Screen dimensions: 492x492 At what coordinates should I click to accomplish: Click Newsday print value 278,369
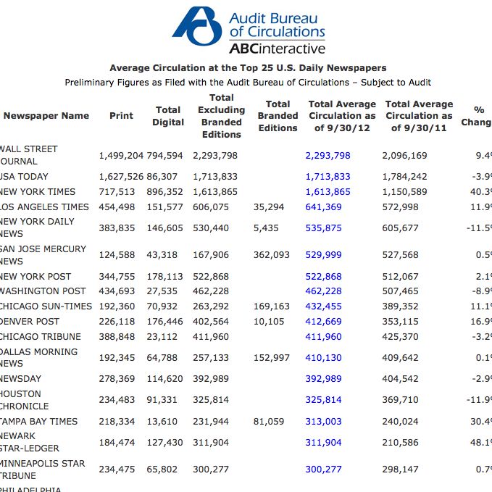click(117, 378)
